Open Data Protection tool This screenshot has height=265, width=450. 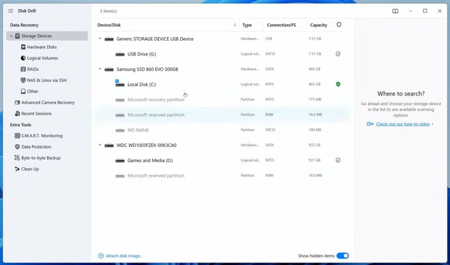pos(36,147)
